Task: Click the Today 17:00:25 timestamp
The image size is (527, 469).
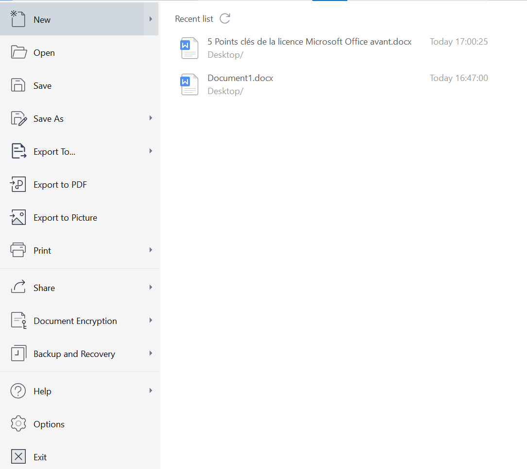Action: click(x=459, y=42)
